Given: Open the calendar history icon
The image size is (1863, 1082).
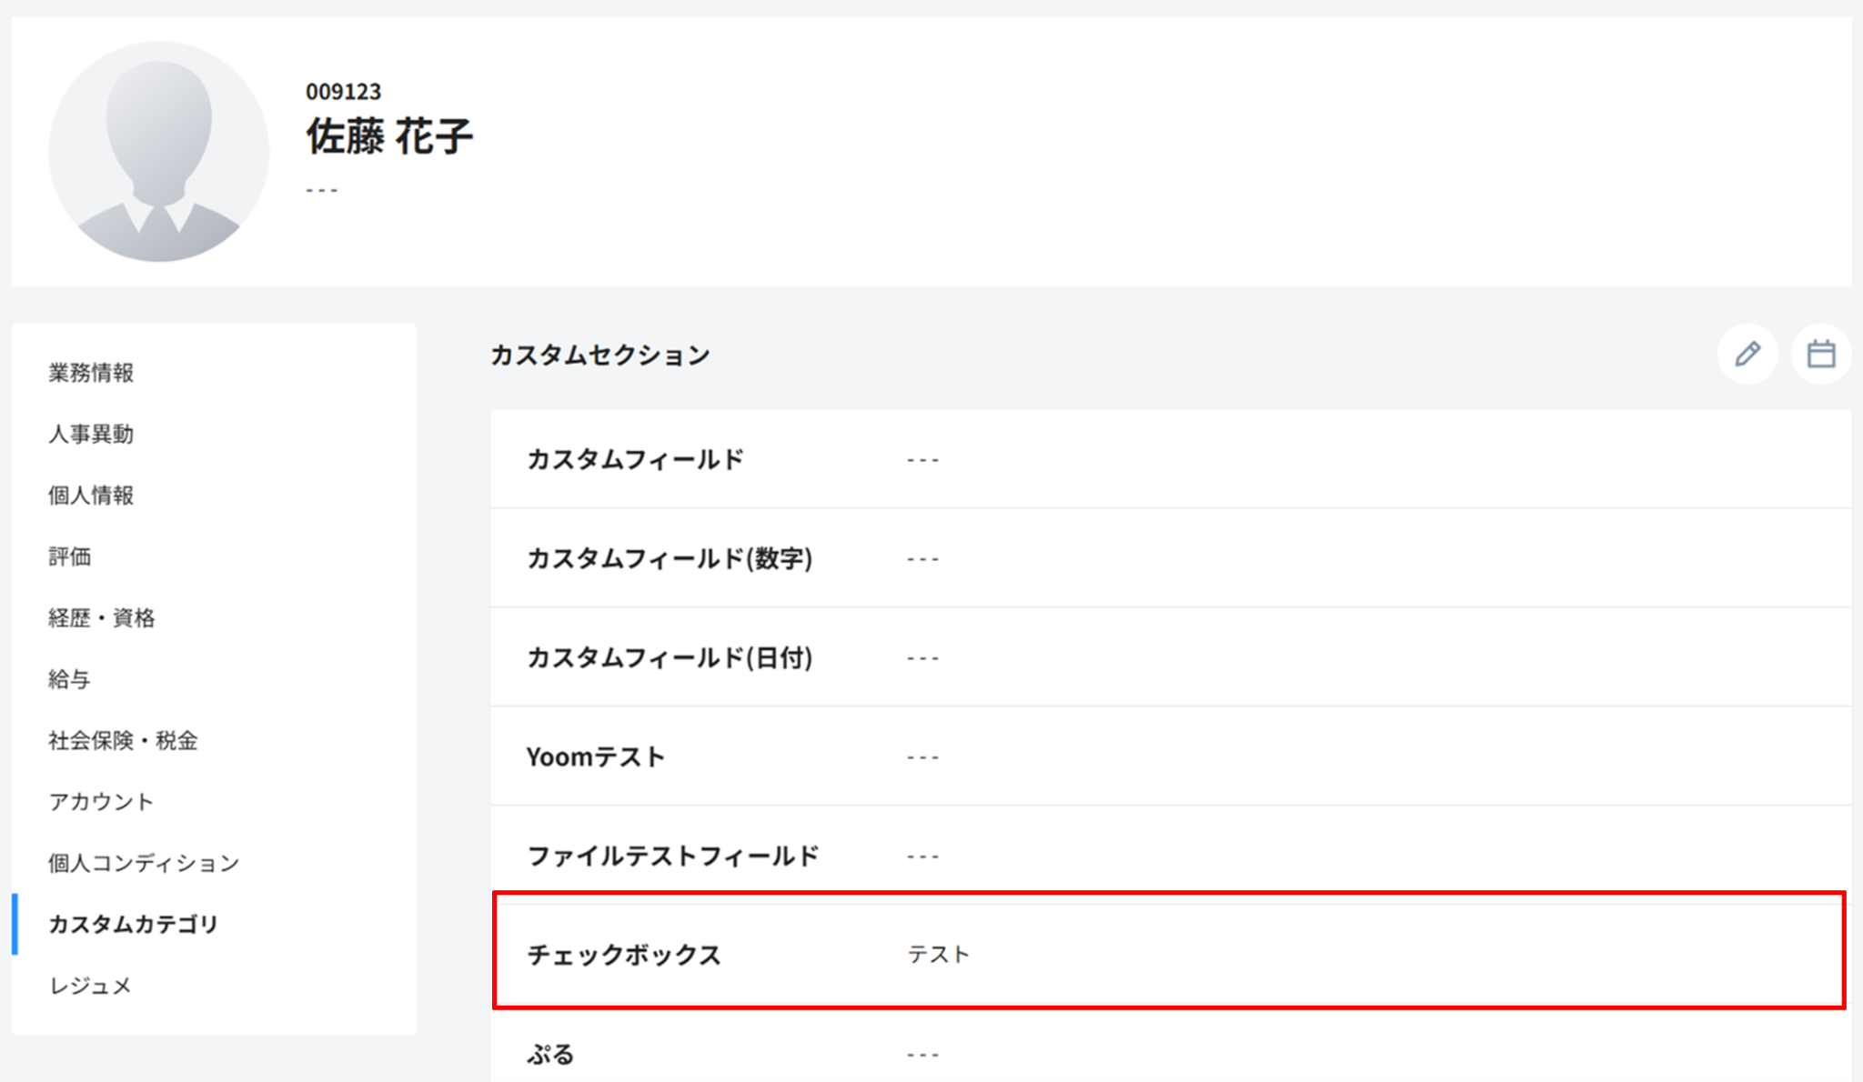Looking at the screenshot, I should [1820, 354].
